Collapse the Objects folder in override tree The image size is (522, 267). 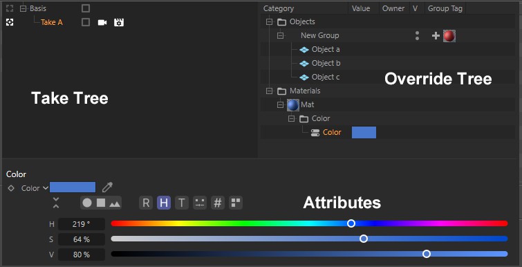[270, 22]
